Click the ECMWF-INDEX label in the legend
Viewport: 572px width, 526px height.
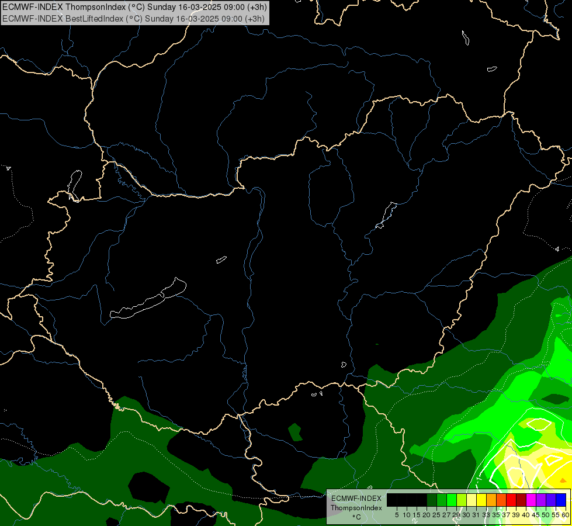point(356,499)
